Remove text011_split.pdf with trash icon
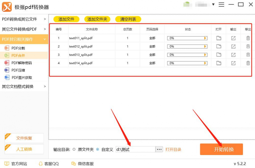 click(248, 38)
